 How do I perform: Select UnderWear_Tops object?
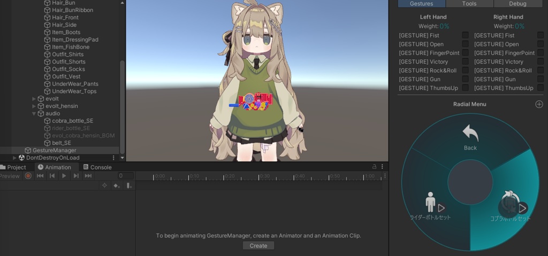(x=74, y=91)
